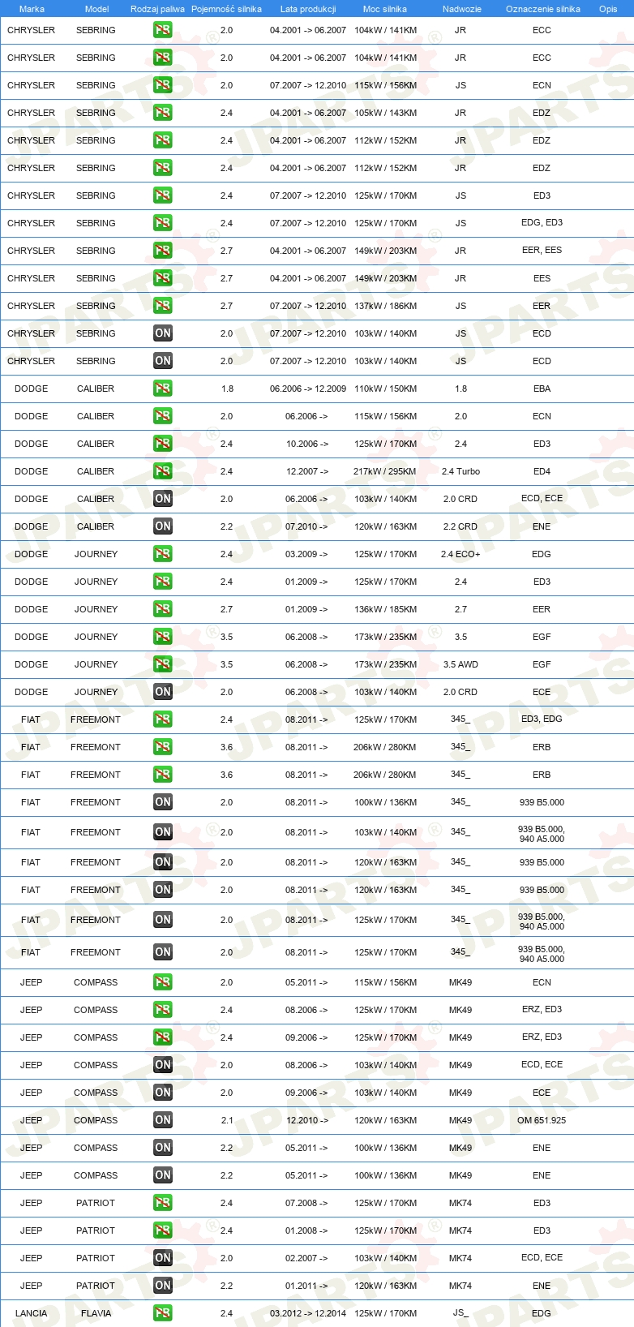Click the 105kW / 143KM power value
The width and height of the screenshot is (634, 1327).
tap(385, 113)
